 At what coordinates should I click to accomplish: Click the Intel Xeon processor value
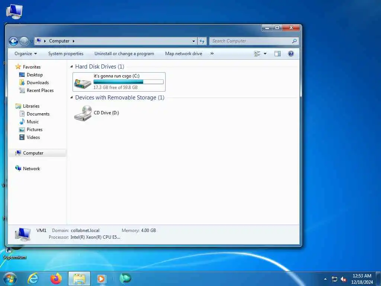[x=95, y=237]
